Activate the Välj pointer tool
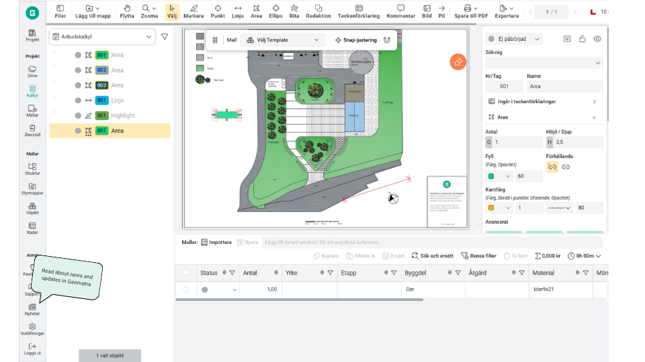The width and height of the screenshot is (645, 362). pos(171,11)
